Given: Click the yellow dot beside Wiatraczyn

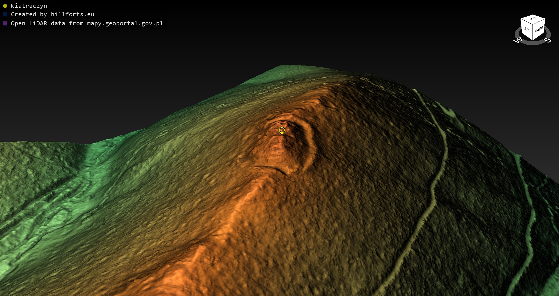Looking at the screenshot, I should click(5, 6).
